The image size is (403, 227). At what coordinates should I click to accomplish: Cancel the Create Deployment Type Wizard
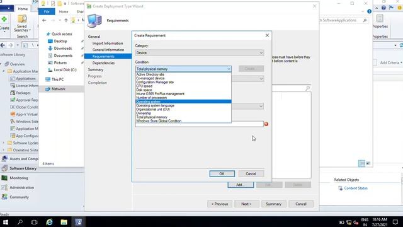coord(301,204)
